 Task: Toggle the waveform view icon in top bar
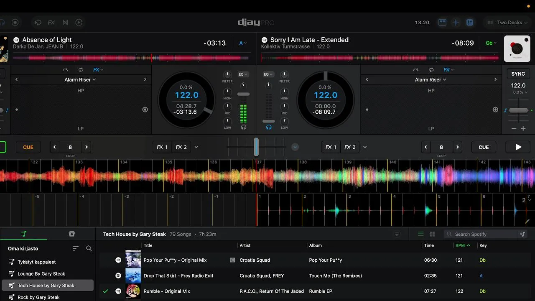click(x=456, y=23)
